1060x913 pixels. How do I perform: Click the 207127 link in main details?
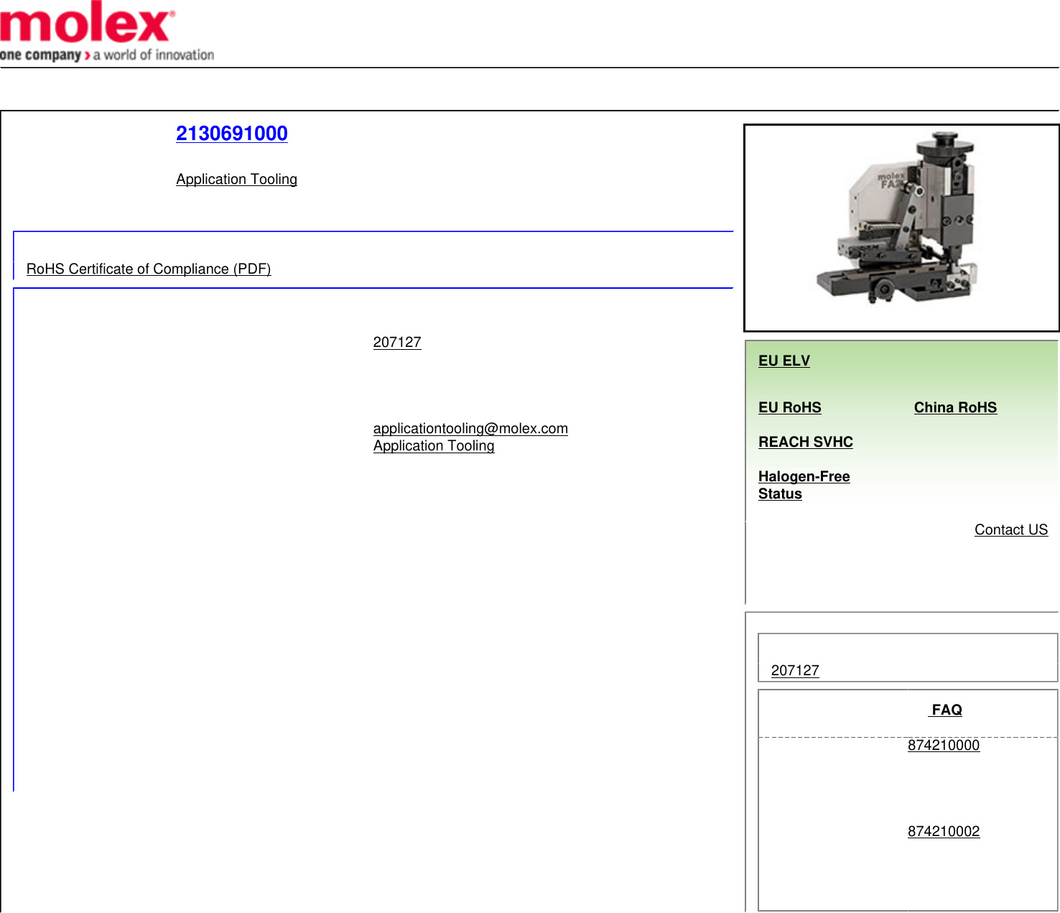[x=396, y=343]
